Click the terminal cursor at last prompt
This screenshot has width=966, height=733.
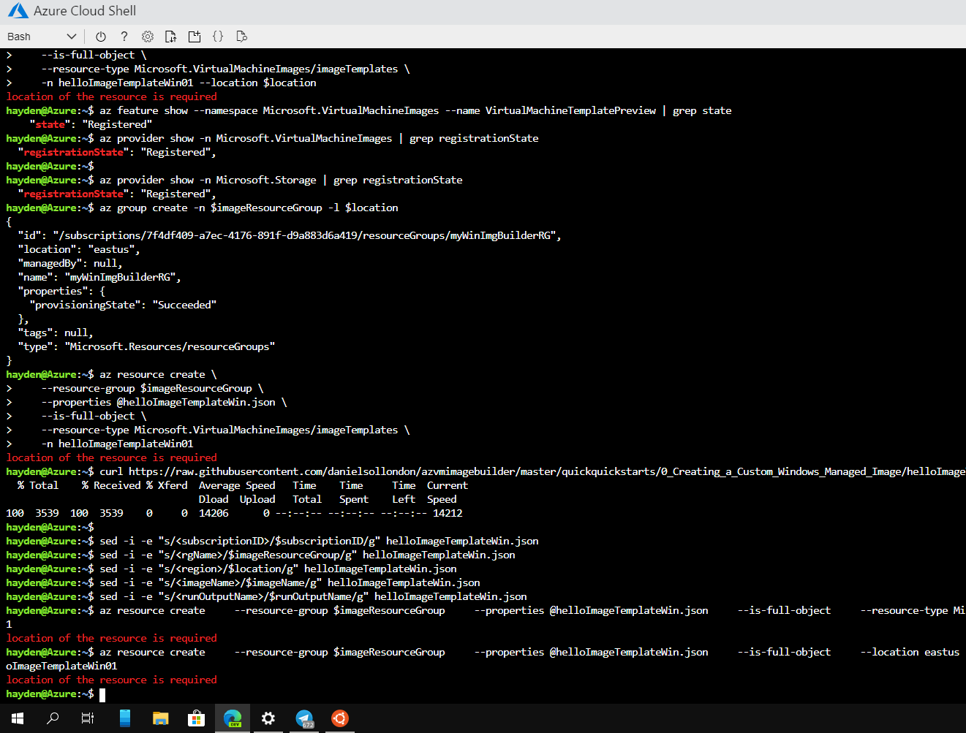click(102, 694)
